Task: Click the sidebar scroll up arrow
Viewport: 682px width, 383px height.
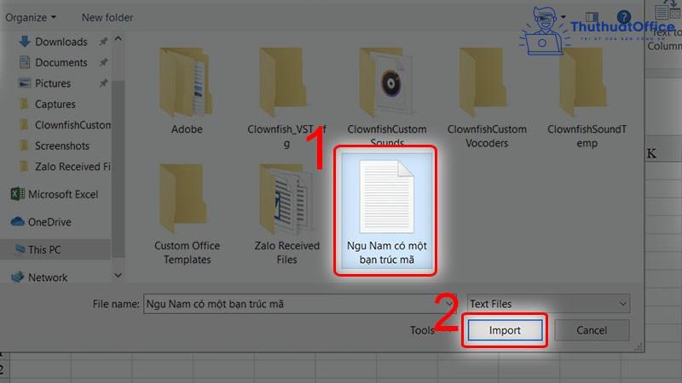Action: (118, 39)
